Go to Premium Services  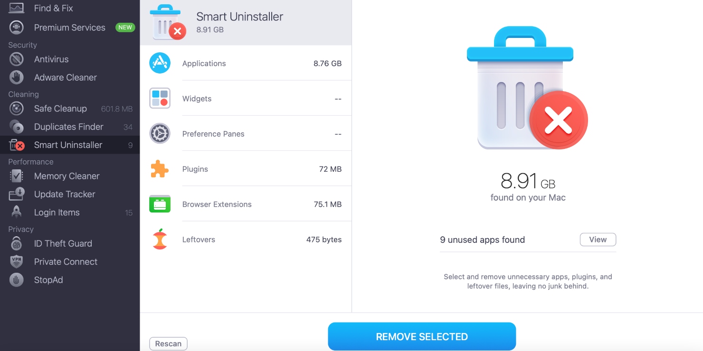70,28
